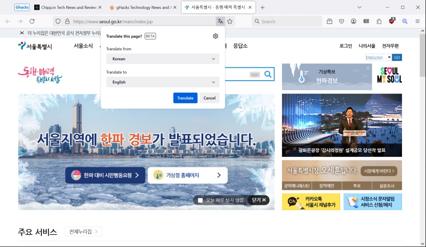Switch to the gHacks Technology News tab
This screenshot has width=426, height=247.
tap(143, 8)
